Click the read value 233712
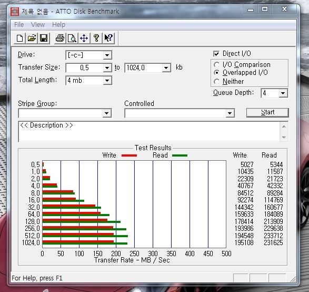The height and width of the screenshot is (292, 309). coord(273,236)
